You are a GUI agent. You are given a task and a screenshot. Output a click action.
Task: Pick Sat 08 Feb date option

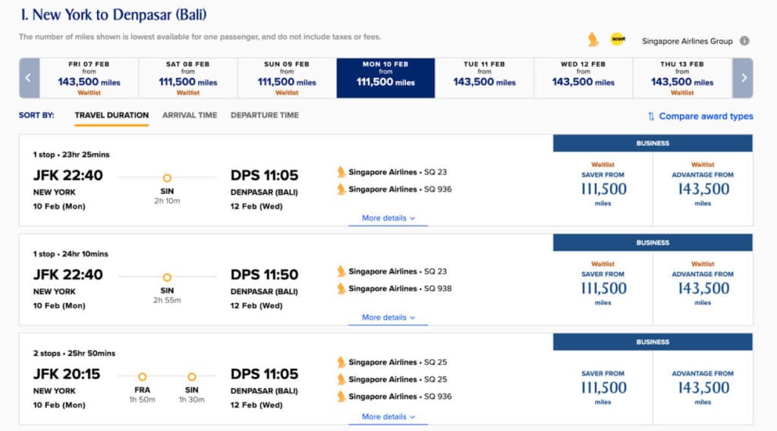(x=187, y=78)
